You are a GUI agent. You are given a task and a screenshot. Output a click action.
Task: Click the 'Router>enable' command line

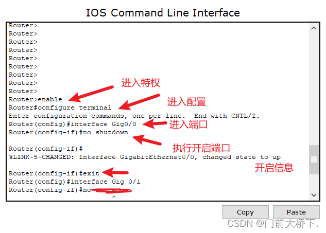(36, 99)
